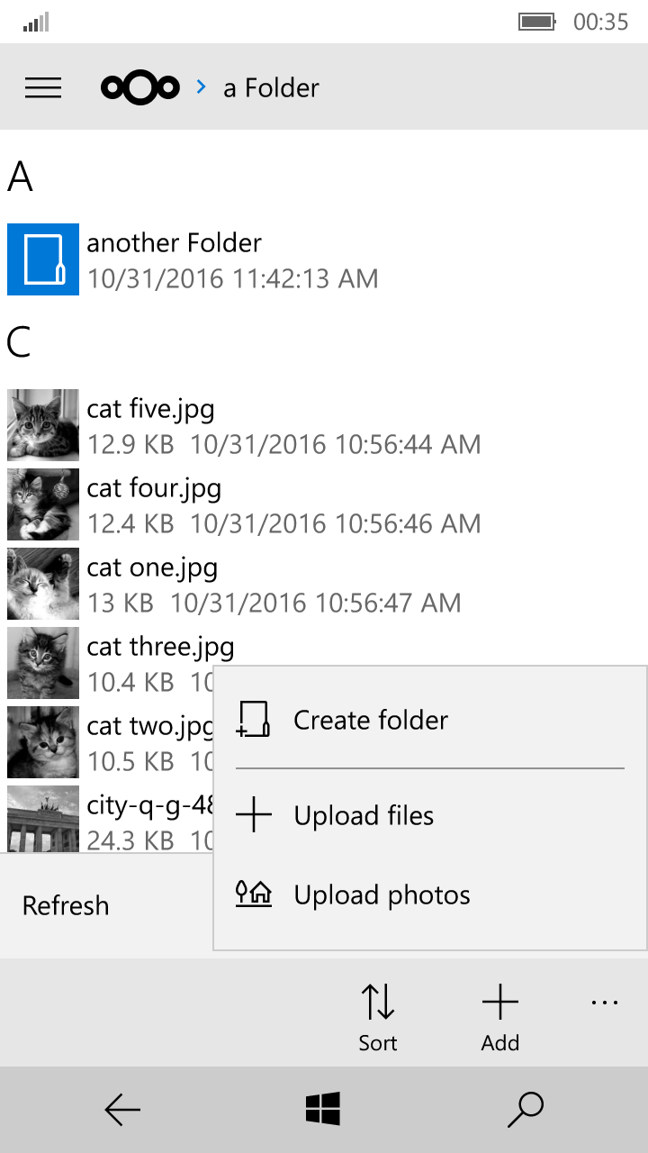Open the cat three.jpg thumbnail
This screenshot has width=648, height=1153.
[x=43, y=663]
